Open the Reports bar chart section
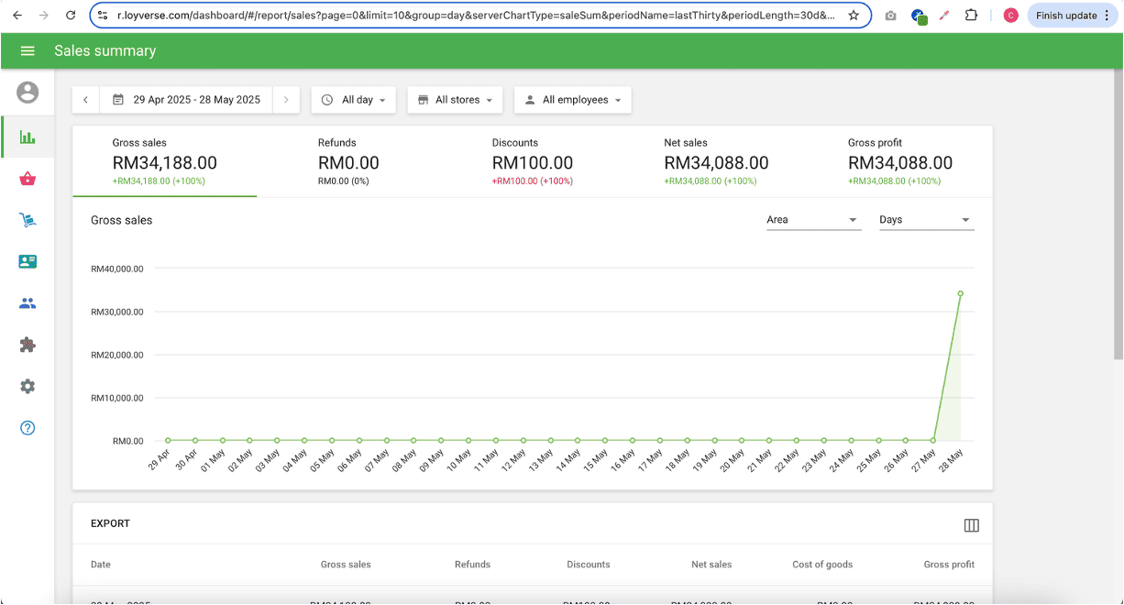 [28, 137]
